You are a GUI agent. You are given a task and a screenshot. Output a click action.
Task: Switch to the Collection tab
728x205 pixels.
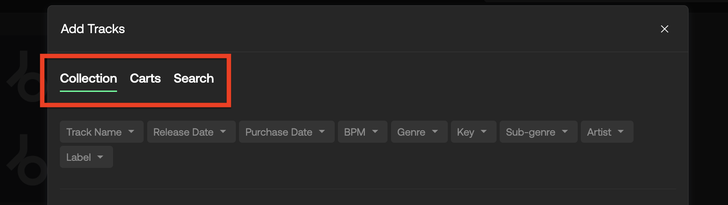89,78
